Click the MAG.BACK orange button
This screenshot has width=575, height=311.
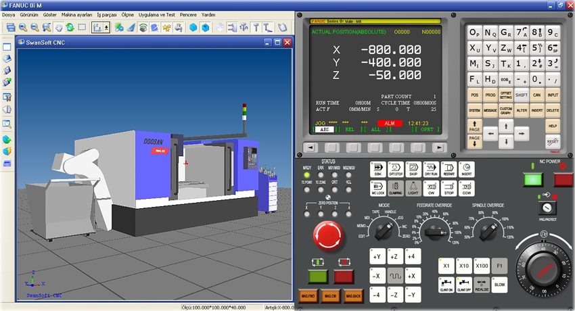(x=353, y=296)
